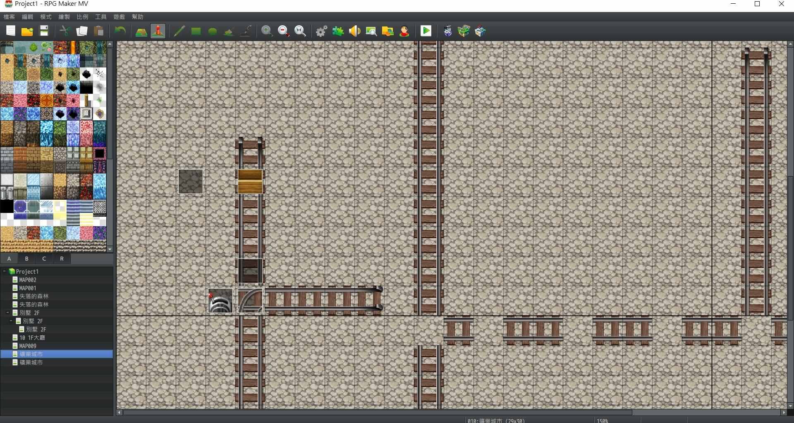Open the Sound Test speaker icon
This screenshot has width=794, height=423.
[x=354, y=31]
